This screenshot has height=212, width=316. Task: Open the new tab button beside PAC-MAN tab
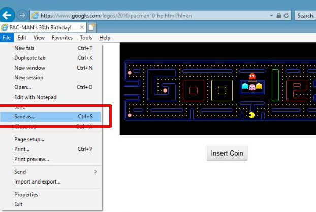pyautogui.click(x=92, y=27)
